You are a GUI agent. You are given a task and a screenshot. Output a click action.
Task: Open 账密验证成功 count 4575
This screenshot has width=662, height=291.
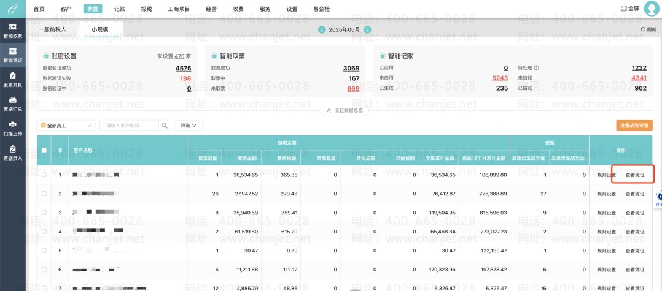[183, 68]
